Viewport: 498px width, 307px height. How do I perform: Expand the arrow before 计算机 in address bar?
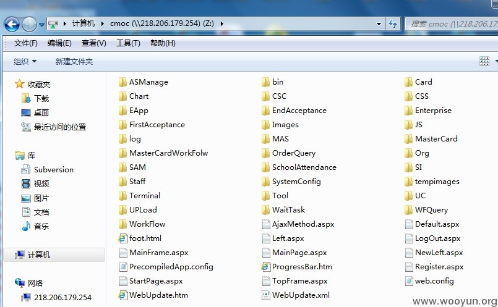coord(65,24)
